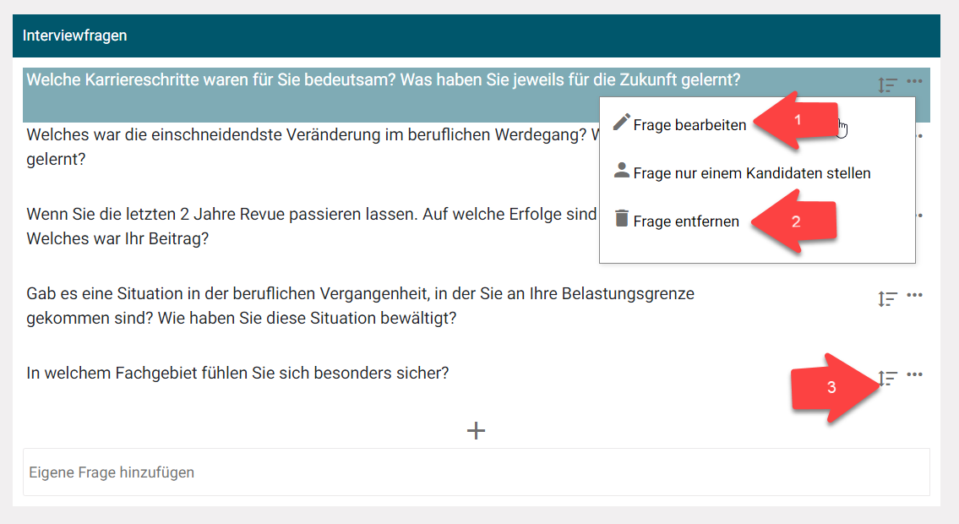Select 'Frage bearbeiten' in the context menu
This screenshot has height=524, width=959.
pos(689,125)
